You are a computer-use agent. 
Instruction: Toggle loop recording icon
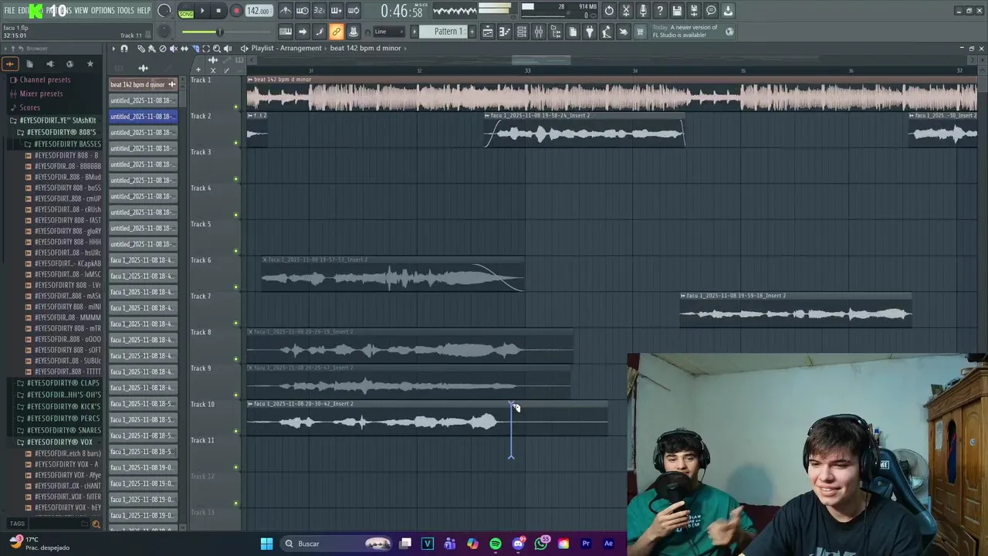[x=354, y=11]
